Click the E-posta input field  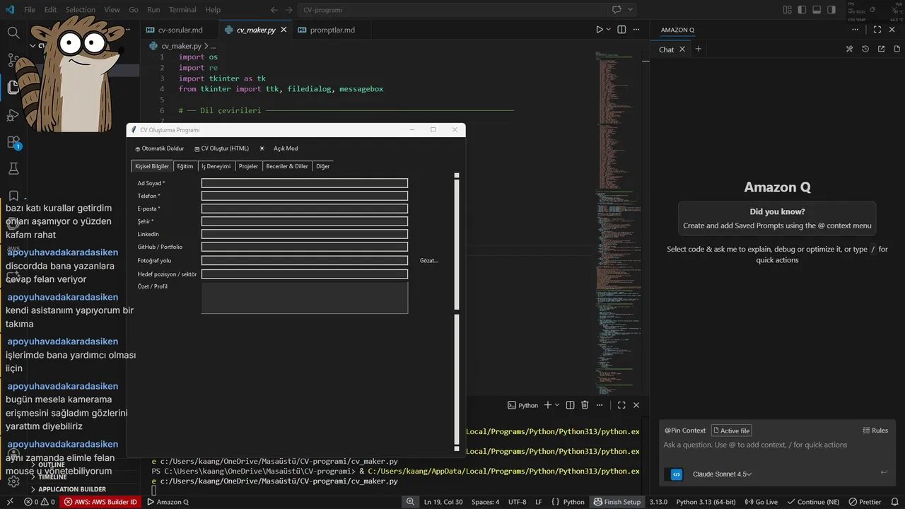coord(305,209)
